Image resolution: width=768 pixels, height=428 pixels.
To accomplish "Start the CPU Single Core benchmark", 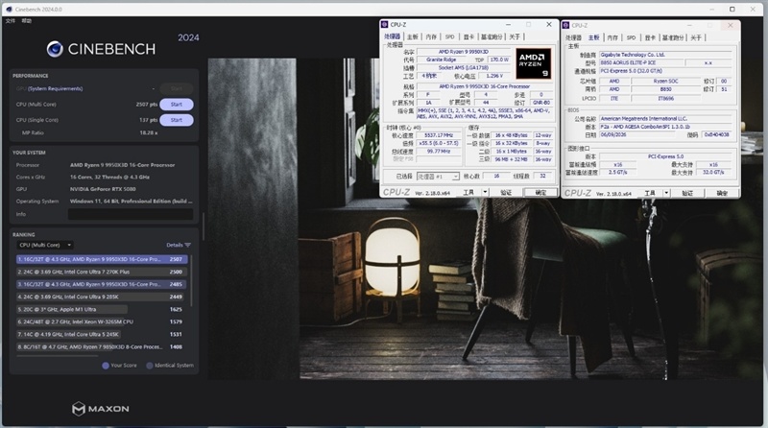I will click(177, 120).
